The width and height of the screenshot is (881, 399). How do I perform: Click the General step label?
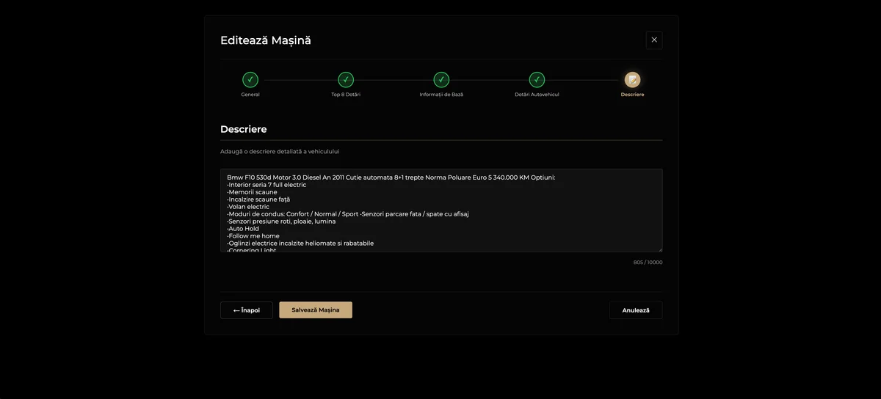(x=250, y=95)
